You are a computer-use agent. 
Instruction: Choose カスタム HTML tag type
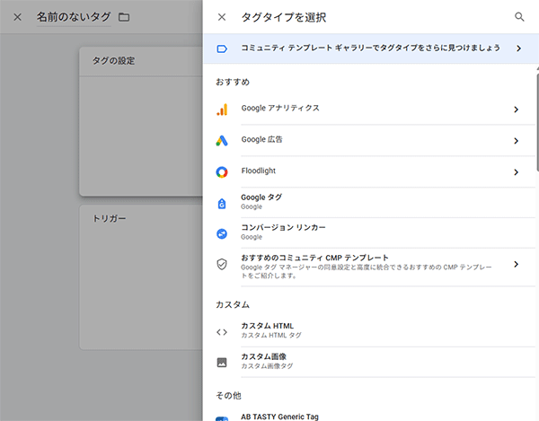[x=369, y=330]
